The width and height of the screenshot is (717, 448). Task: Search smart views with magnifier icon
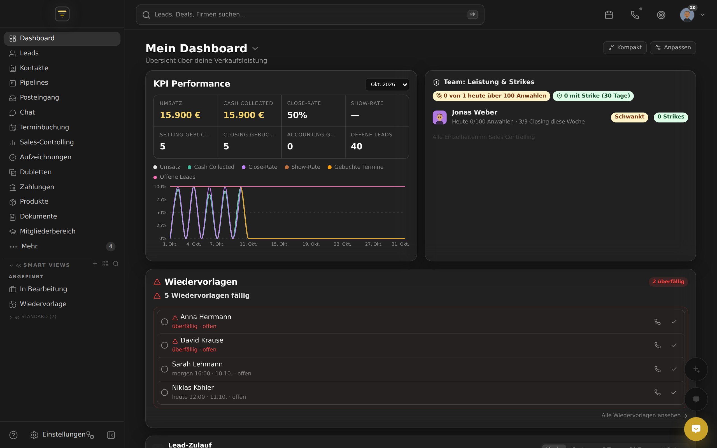click(116, 263)
